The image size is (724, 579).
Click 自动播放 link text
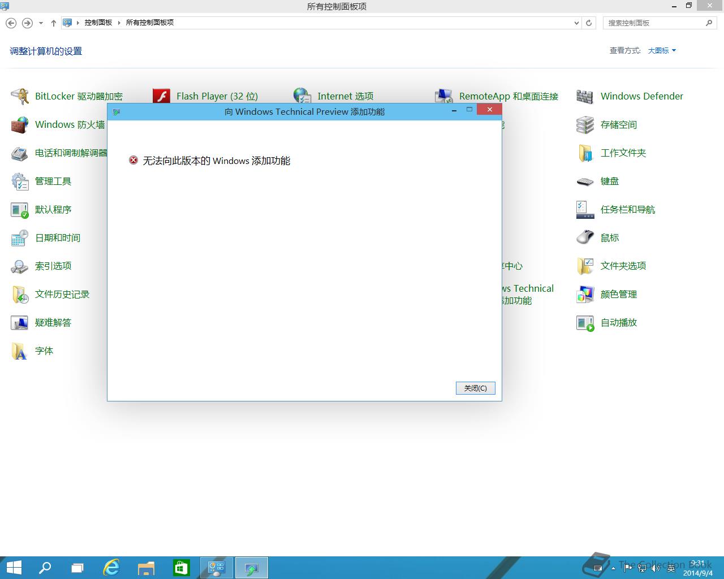(619, 322)
